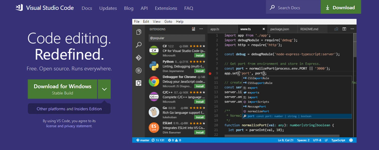Go to Blog in navigation
The image size is (379, 150).
pyautogui.click(x=129, y=8)
